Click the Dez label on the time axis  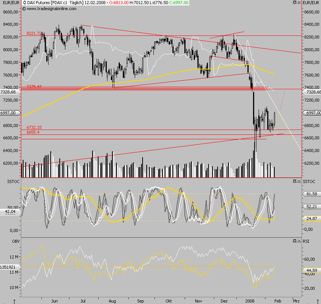coord(224,301)
